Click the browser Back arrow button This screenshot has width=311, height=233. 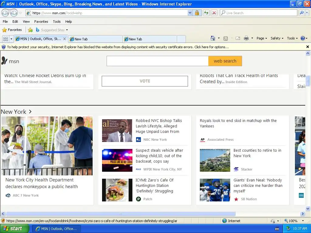5,13
